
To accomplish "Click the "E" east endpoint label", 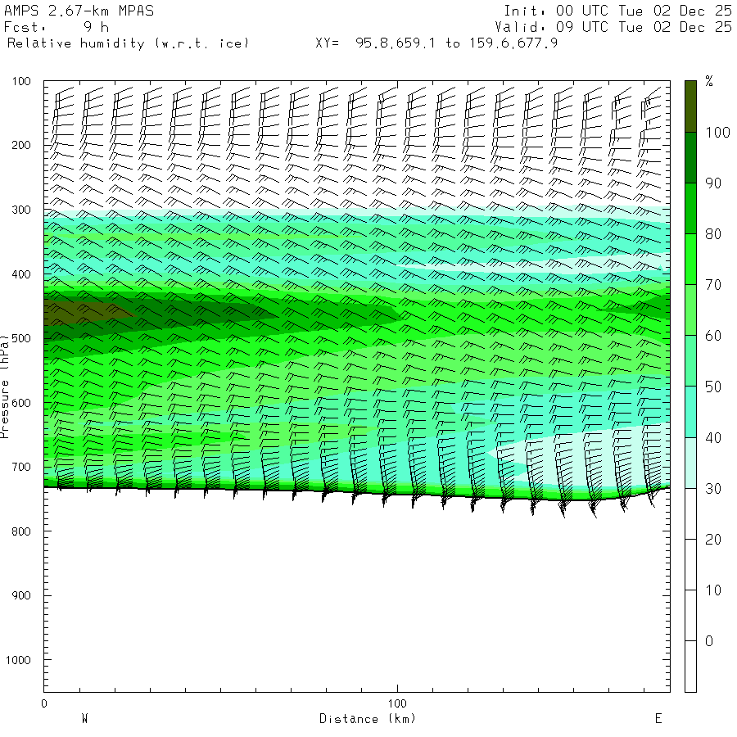I will coord(658,719).
